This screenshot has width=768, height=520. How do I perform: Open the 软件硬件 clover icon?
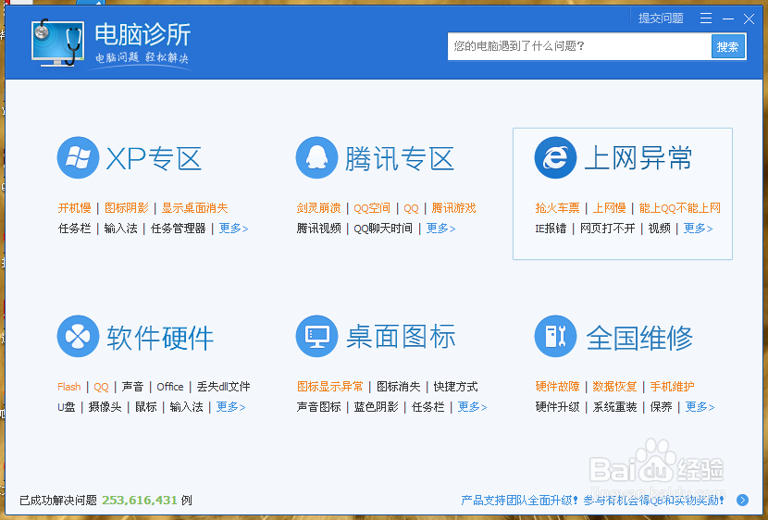click(78, 337)
